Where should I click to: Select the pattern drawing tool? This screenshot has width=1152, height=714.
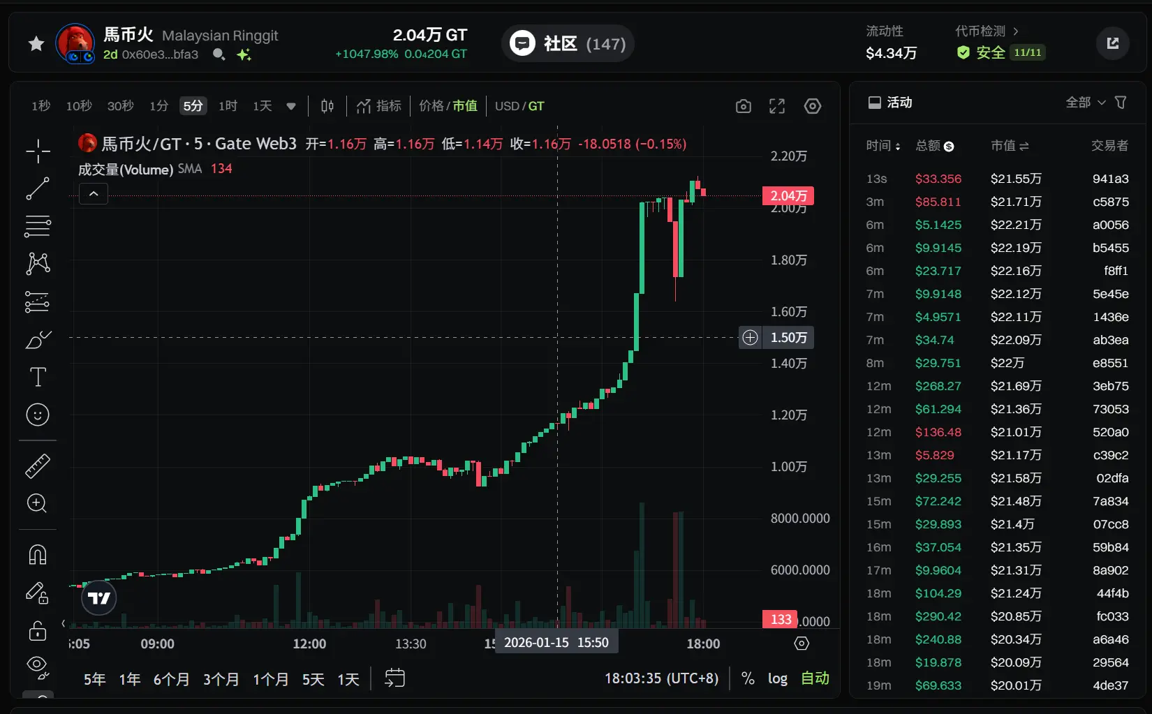click(38, 264)
